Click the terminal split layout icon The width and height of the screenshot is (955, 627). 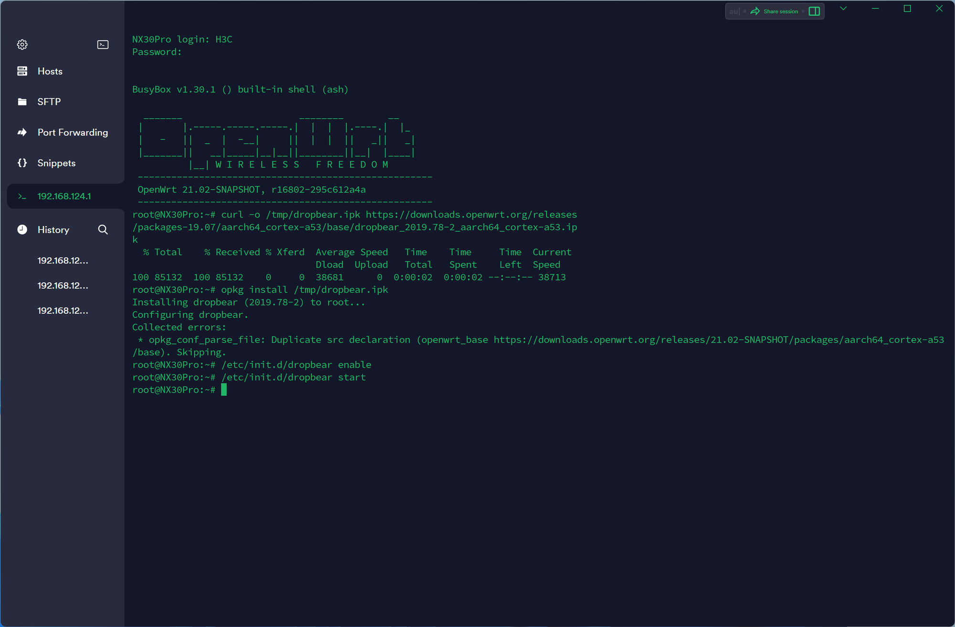[814, 11]
